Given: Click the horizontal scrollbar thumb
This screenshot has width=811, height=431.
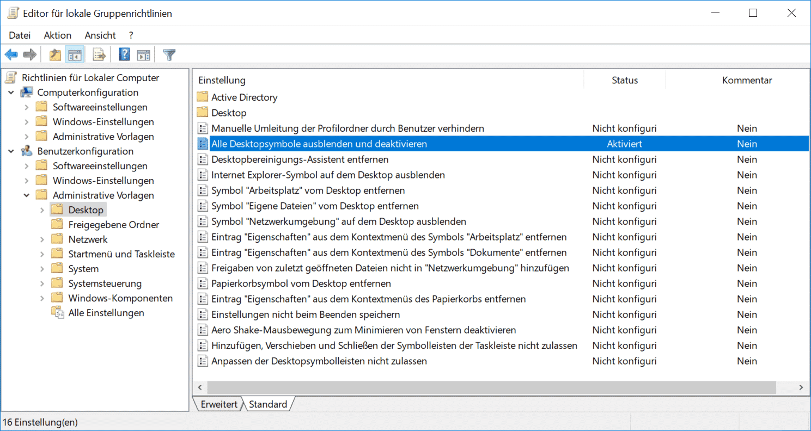Looking at the screenshot, I should pyautogui.click(x=491, y=387).
